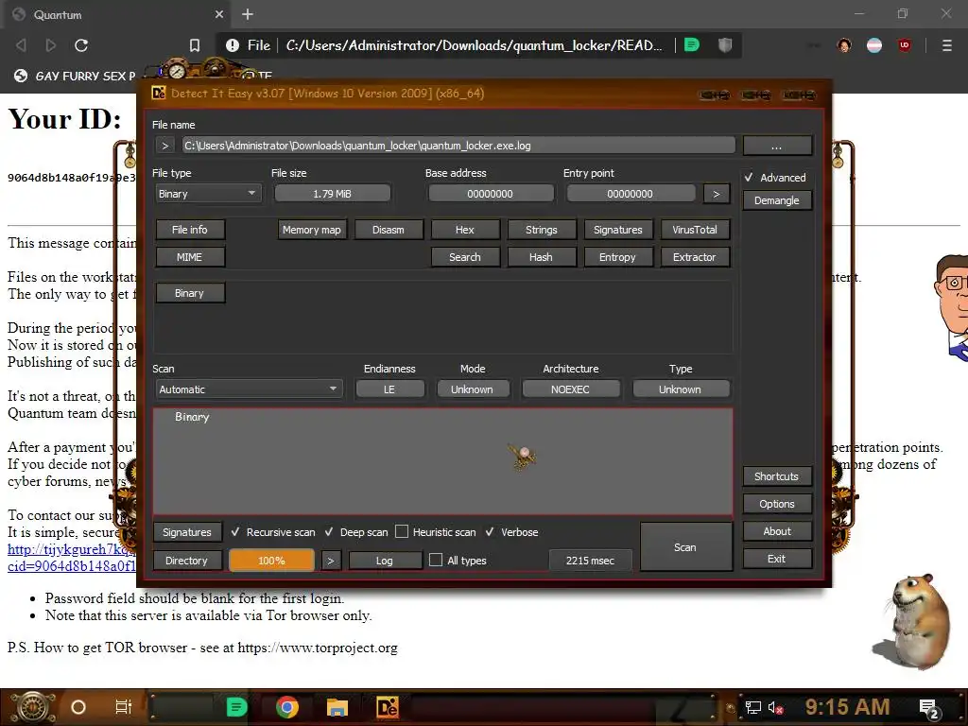The width and height of the screenshot is (968, 726).
Task: Open File Explorer from taskbar
Action: (337, 707)
